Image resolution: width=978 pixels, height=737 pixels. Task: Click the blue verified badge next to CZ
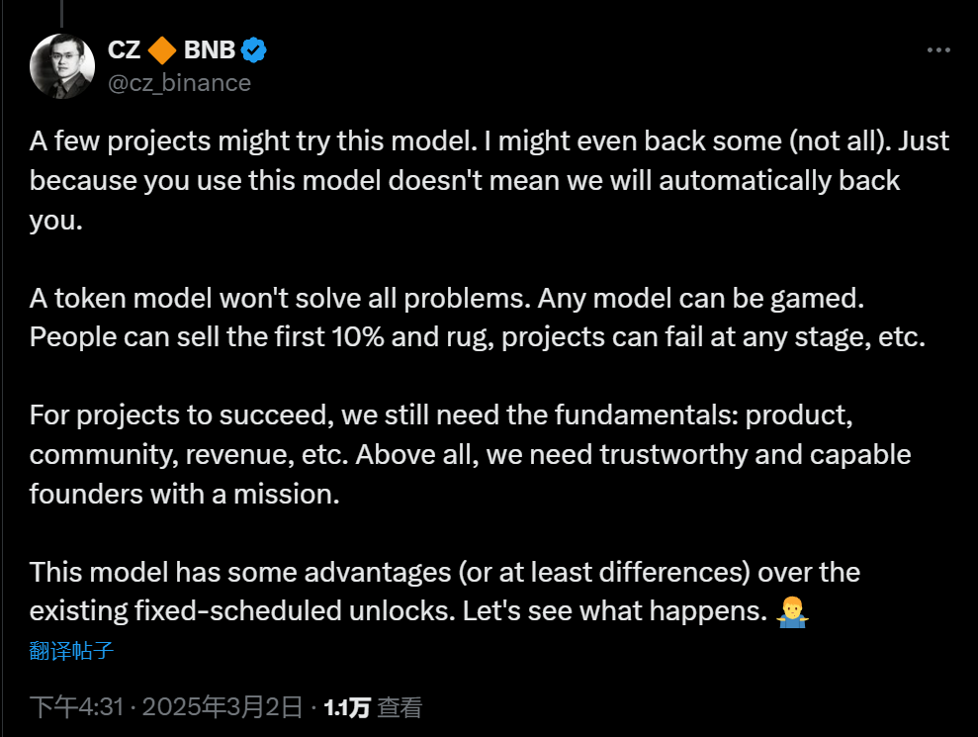[x=254, y=49]
